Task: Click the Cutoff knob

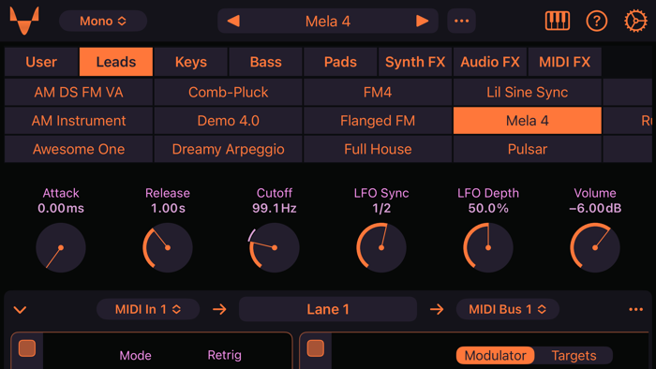Action: pos(275,247)
